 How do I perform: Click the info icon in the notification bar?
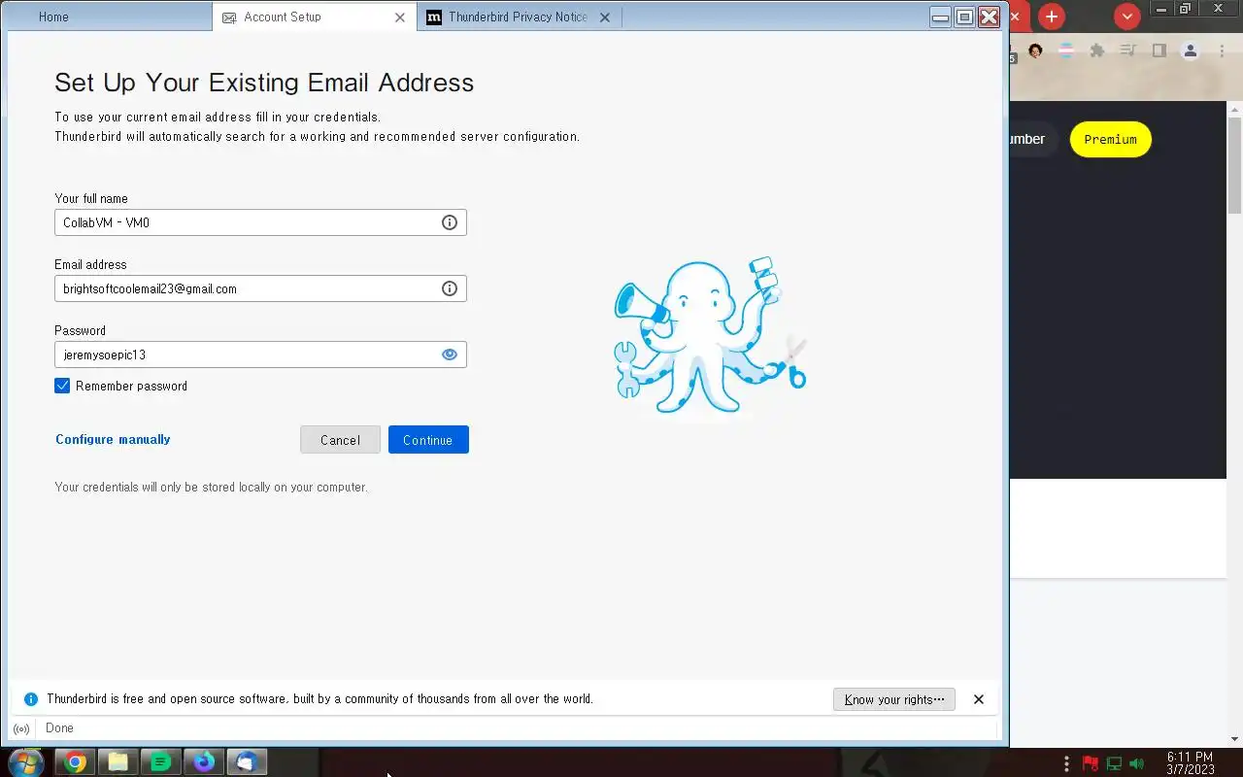click(x=31, y=699)
